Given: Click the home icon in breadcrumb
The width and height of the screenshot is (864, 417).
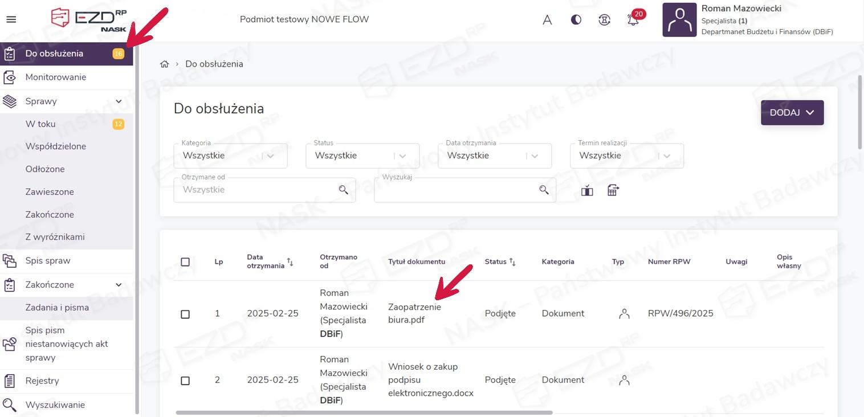Looking at the screenshot, I should (165, 64).
